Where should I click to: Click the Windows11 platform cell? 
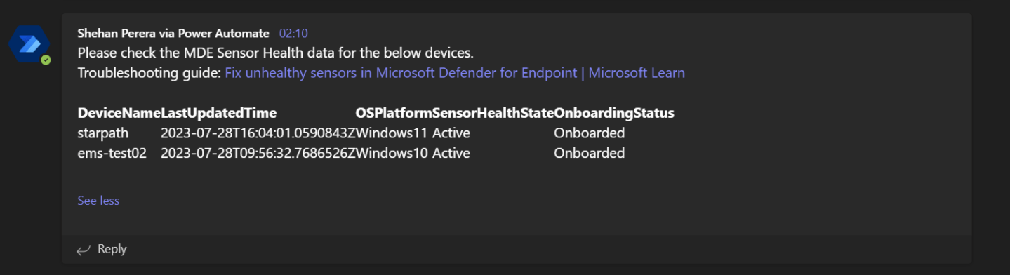[392, 133]
